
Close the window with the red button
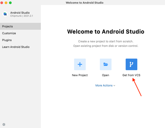coord(2,3)
